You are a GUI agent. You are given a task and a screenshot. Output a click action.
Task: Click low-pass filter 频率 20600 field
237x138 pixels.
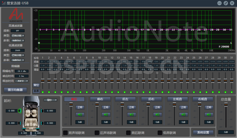tap(18, 50)
